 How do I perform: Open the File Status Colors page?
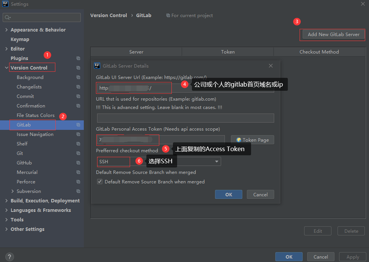36,115
